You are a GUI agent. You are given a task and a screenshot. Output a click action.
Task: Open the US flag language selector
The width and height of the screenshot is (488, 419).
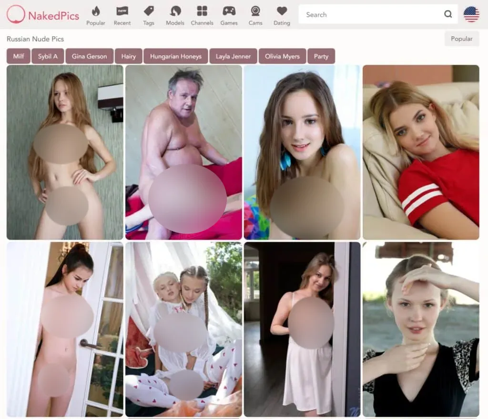pyautogui.click(x=471, y=14)
